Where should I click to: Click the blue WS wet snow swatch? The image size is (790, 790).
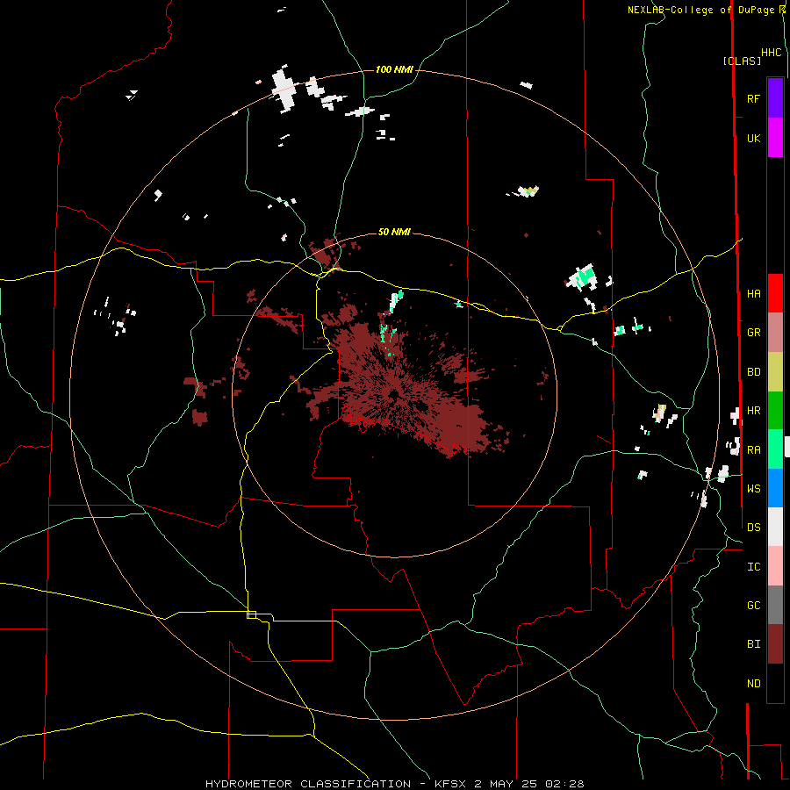point(775,488)
